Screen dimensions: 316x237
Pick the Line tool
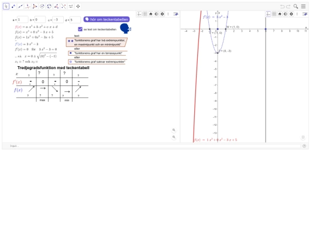[20, 6]
